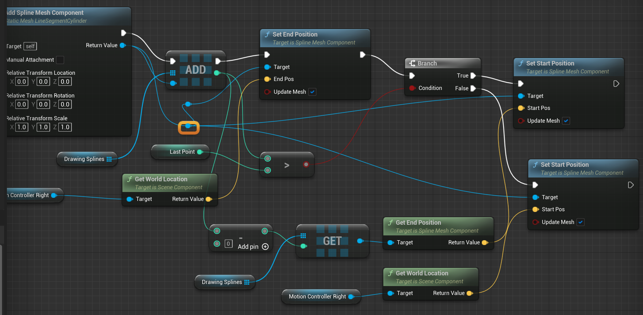The height and width of the screenshot is (315, 643).
Task: Click the Branch True output pin
Action: click(473, 75)
